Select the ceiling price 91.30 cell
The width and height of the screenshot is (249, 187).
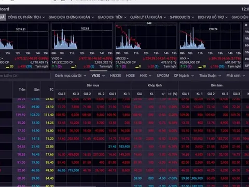21,163
